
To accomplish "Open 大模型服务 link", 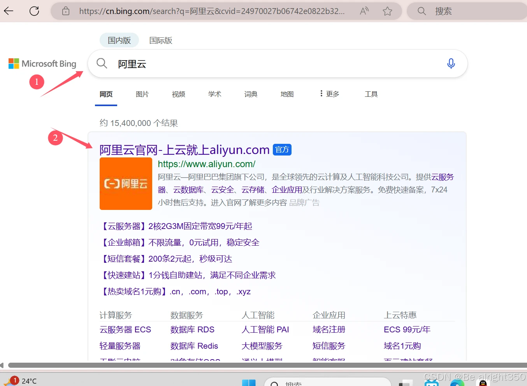I will point(262,346).
